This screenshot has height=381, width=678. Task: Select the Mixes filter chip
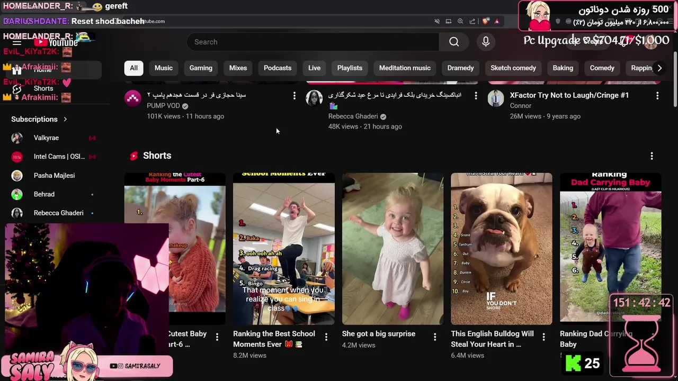click(x=238, y=68)
